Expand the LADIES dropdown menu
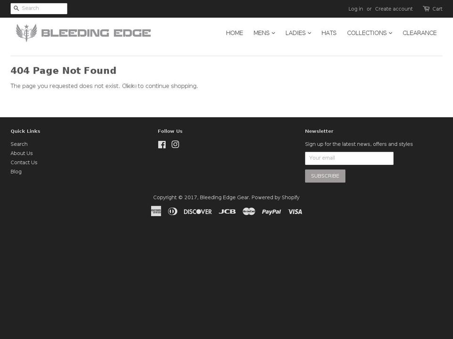The height and width of the screenshot is (339, 453). point(298,33)
